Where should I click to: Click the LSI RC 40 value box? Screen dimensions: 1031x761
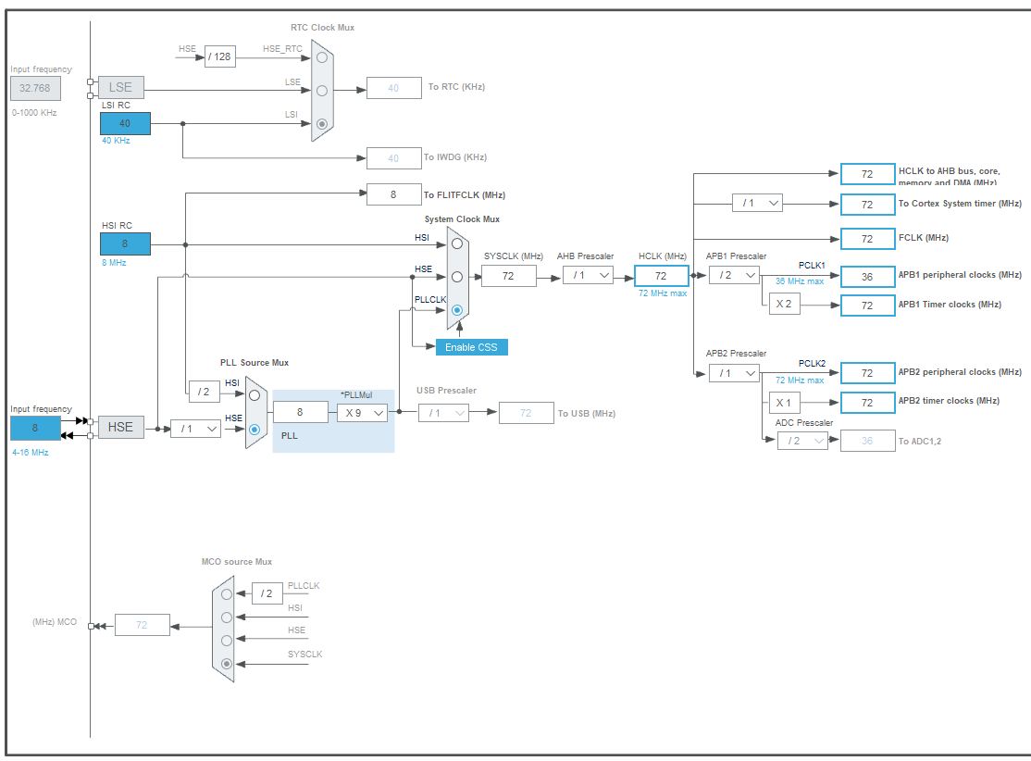click(x=125, y=124)
